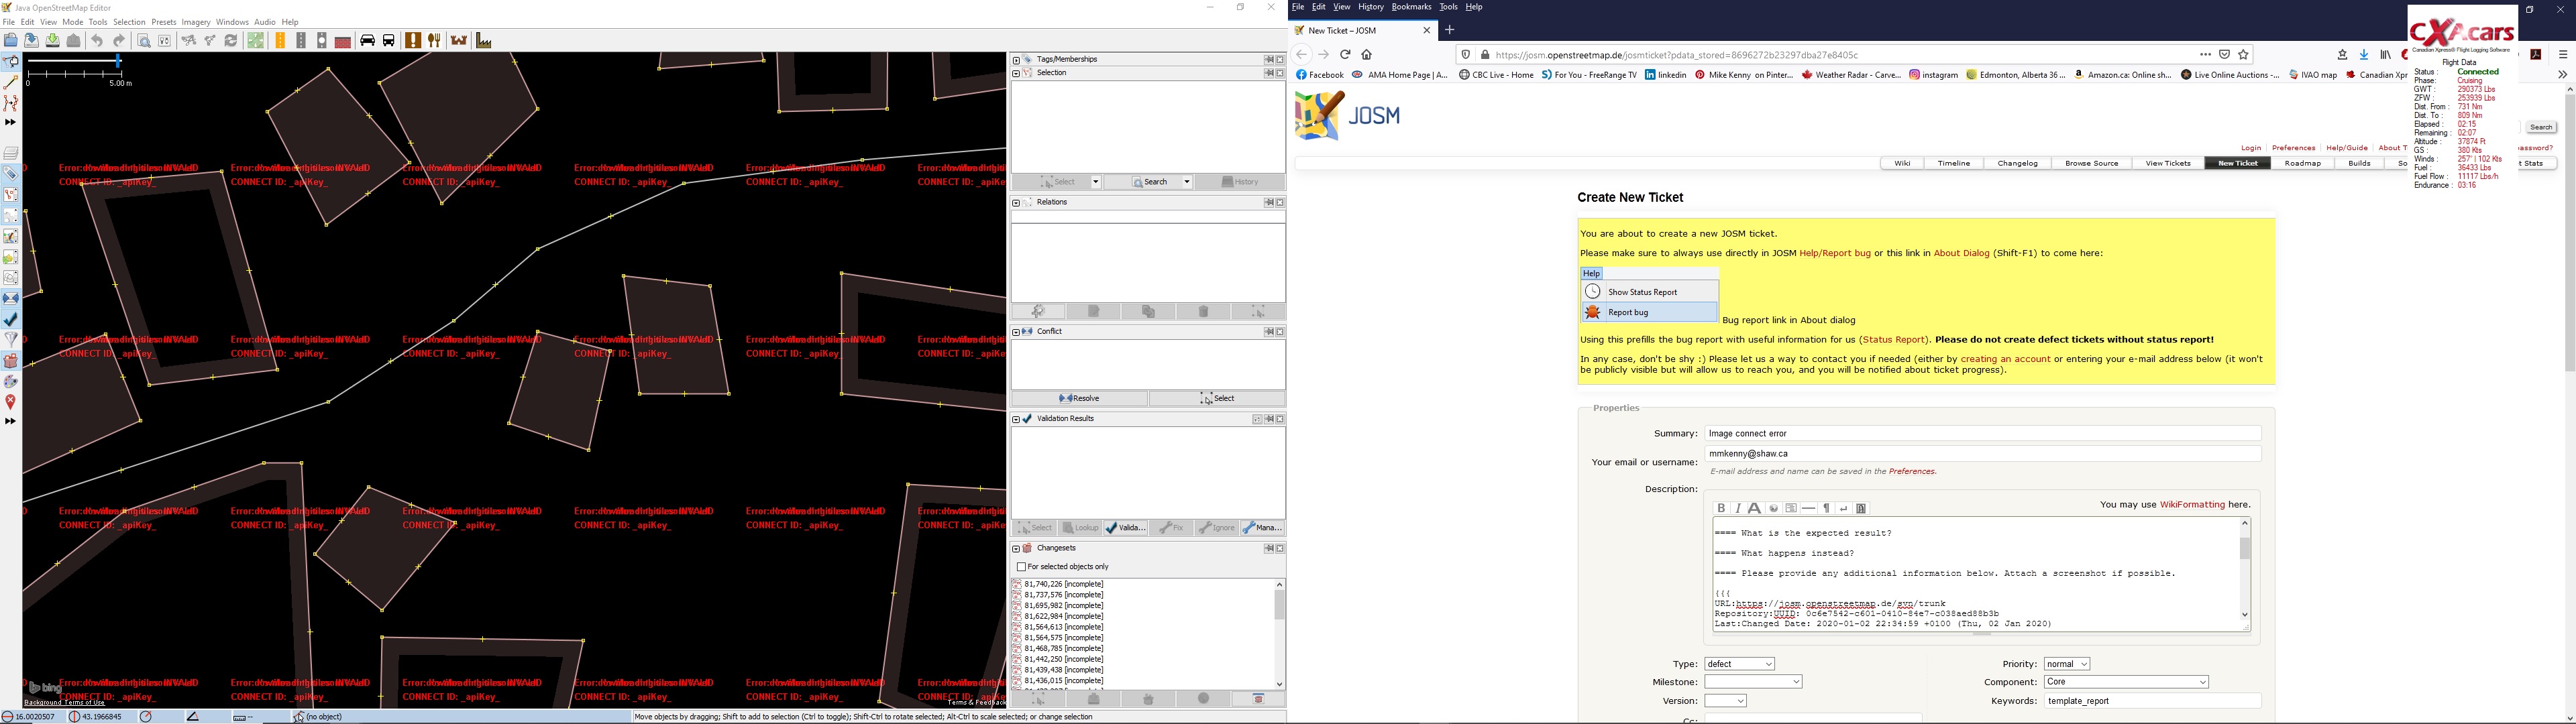Open the Presets menu in JOSM
The height and width of the screenshot is (724, 2576).
(164, 22)
